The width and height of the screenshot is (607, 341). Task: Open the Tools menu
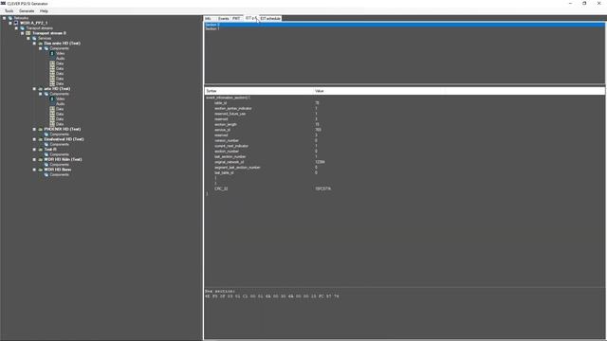pyautogui.click(x=9, y=10)
